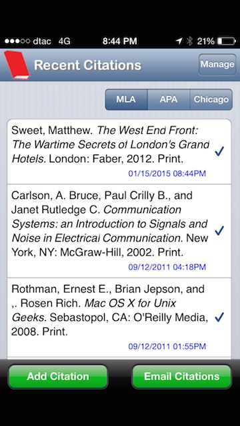Tap the Bluetooth status icon
The width and height of the screenshot is (240, 426).
pyautogui.click(x=189, y=41)
